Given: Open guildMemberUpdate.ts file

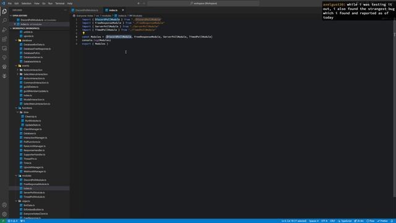Looking at the screenshot, I should coord(36,91).
